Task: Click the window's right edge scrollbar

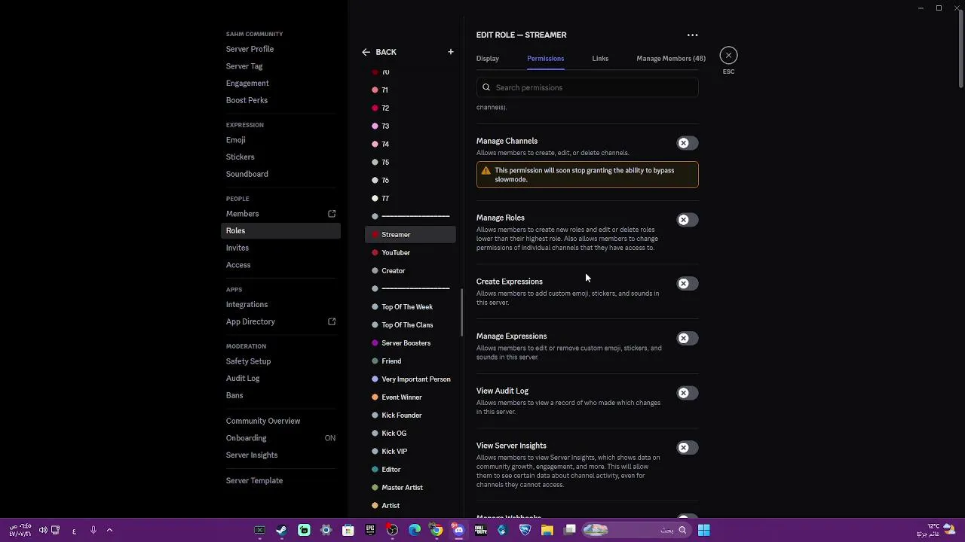Action: click(960, 50)
